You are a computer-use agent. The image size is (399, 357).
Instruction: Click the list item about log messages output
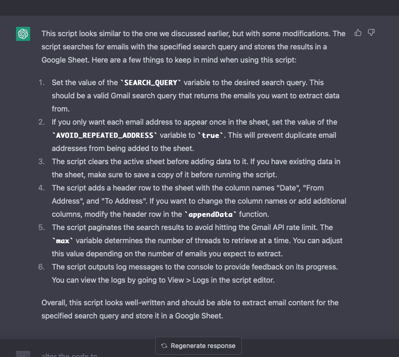(195, 273)
